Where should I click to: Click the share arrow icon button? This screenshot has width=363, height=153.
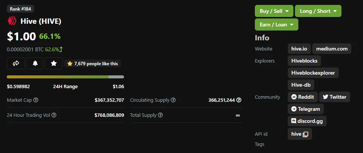(x=16, y=63)
